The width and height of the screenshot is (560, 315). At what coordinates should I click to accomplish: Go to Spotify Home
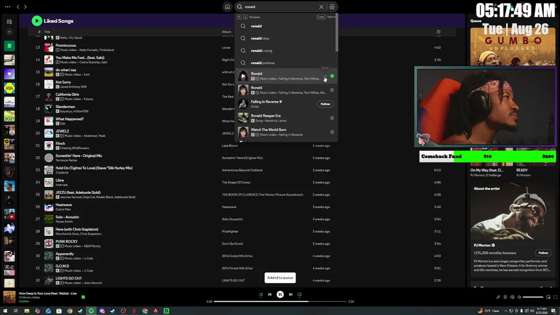tap(227, 7)
